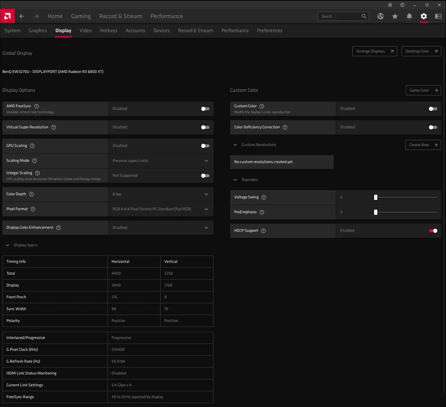
Task: Select the BenQ EW3270U display label
Action: pyautogui.click(x=53, y=72)
